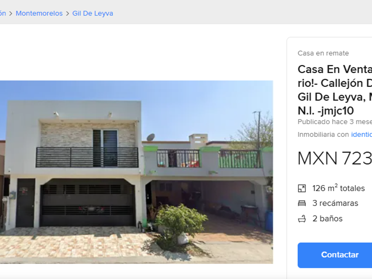The width and height of the screenshot is (372, 279).
Task: Click the bathtub icon beside 2 baños
Action: [302, 218]
